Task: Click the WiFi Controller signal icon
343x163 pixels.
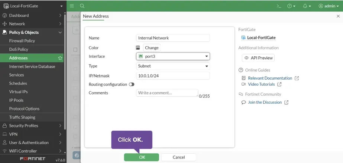Action: tap(4, 151)
